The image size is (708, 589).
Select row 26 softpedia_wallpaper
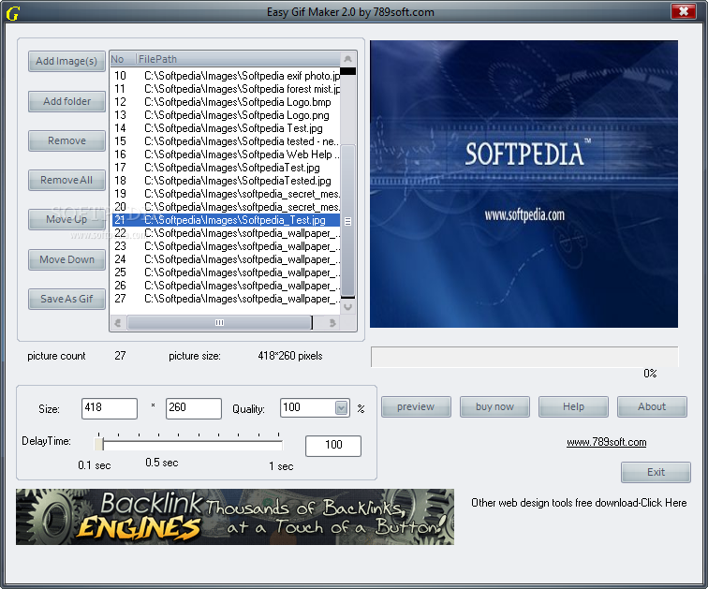(x=226, y=286)
